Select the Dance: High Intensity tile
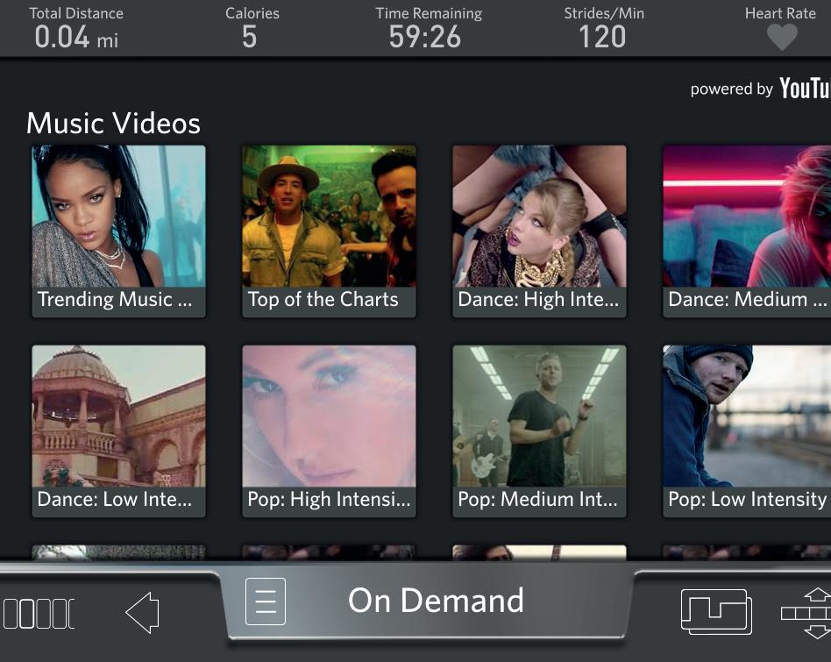Viewport: 831px width, 662px height. pos(539,231)
